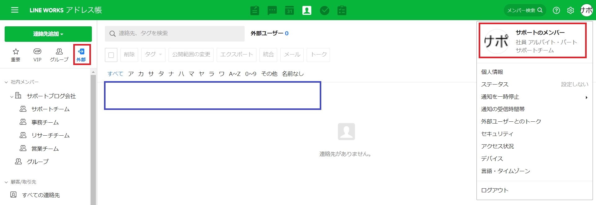Open the hamburger main menu
This screenshot has height=205, width=596.
pos(15,10)
